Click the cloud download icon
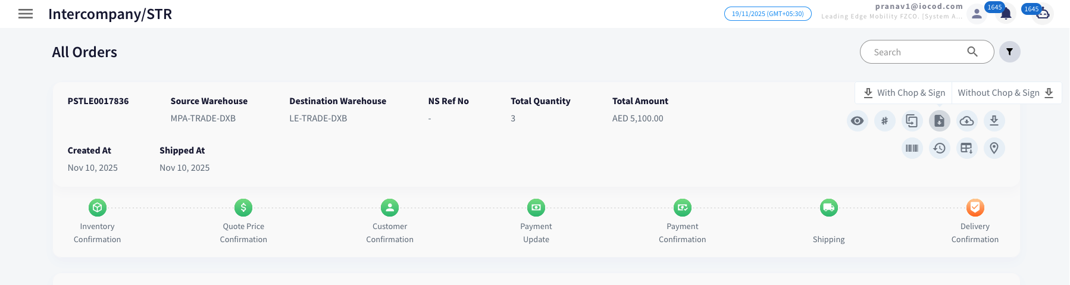Screen dimensions: 1070x285 point(966,121)
